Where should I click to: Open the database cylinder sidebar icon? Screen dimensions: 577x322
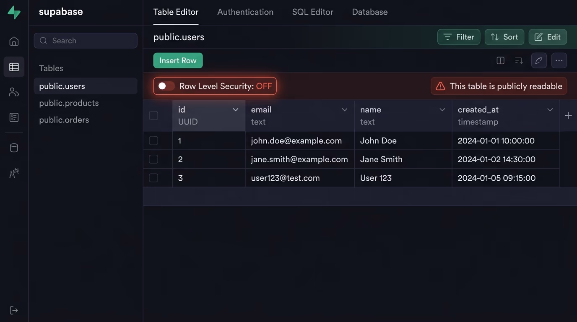(14, 148)
